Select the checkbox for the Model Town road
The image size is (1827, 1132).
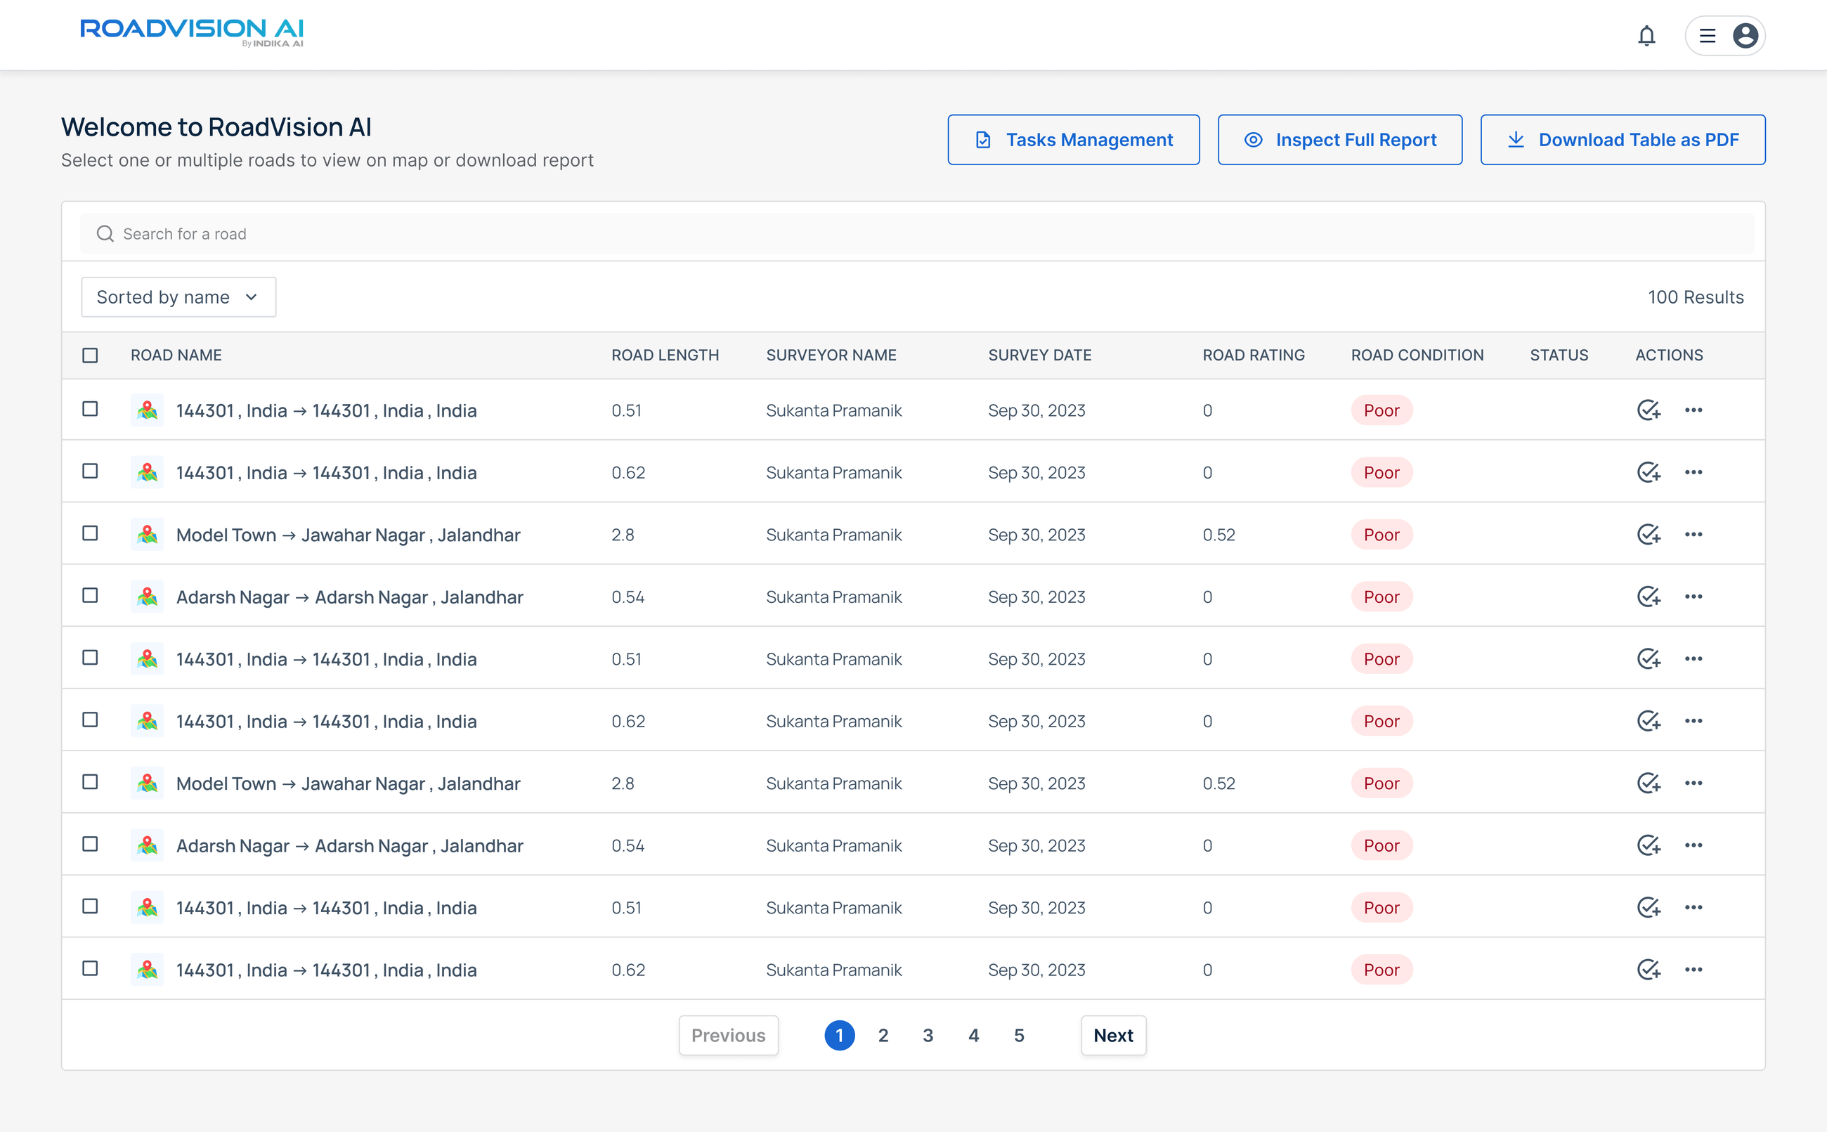[x=91, y=534]
